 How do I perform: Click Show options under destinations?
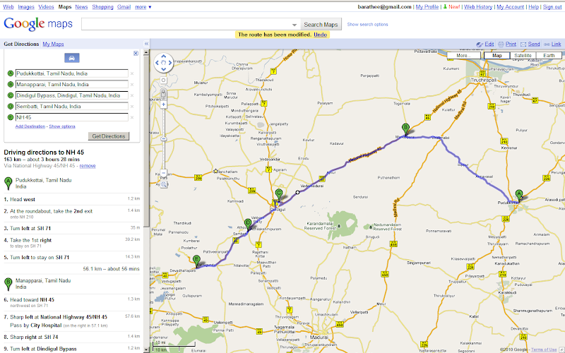(x=62, y=126)
